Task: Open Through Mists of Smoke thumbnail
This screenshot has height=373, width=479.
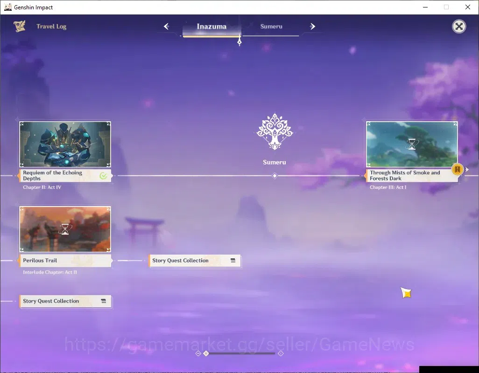Action: pos(412,144)
